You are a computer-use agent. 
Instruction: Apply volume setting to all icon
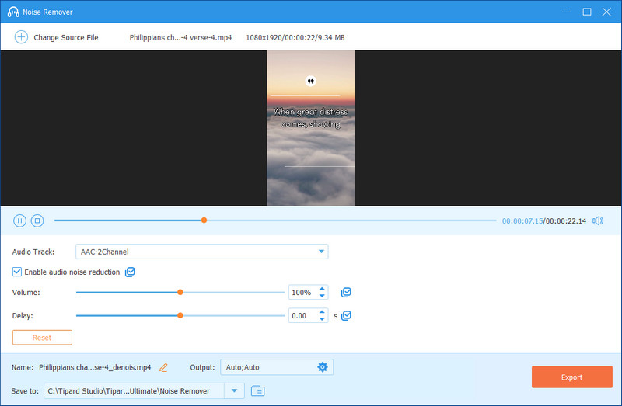pyautogui.click(x=346, y=293)
